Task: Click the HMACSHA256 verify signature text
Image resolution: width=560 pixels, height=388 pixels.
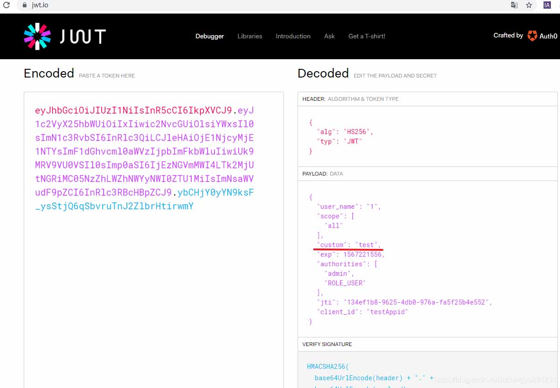Action: tap(327, 367)
